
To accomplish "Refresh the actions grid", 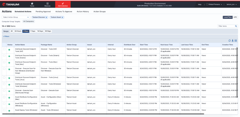I will coord(229,41).
